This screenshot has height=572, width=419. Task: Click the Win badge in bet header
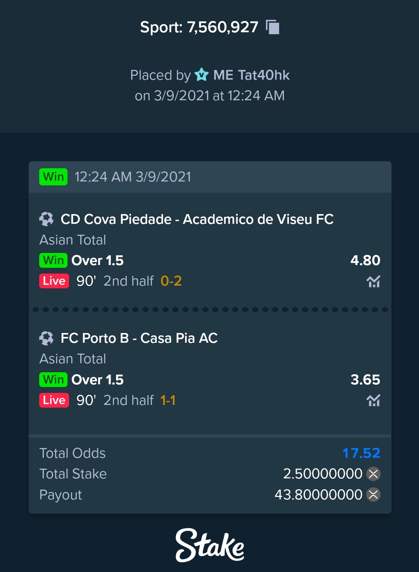[54, 177]
